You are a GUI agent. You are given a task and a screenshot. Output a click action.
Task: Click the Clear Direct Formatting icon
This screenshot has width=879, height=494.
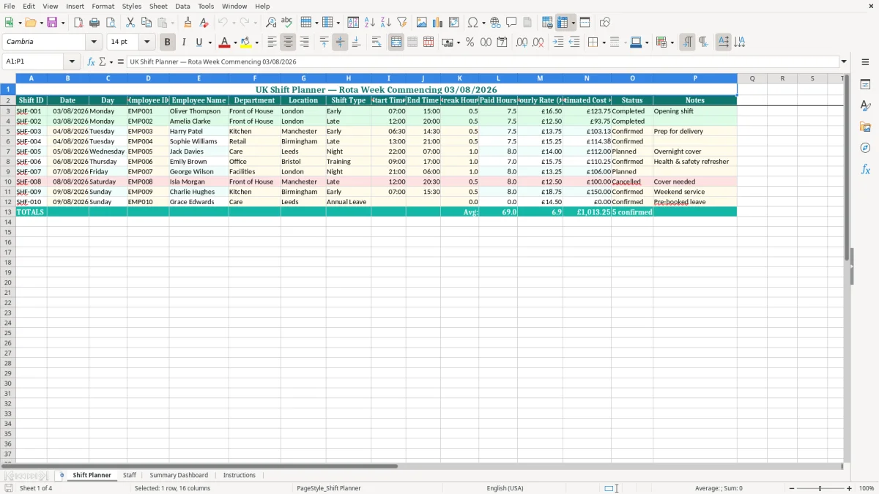[204, 23]
